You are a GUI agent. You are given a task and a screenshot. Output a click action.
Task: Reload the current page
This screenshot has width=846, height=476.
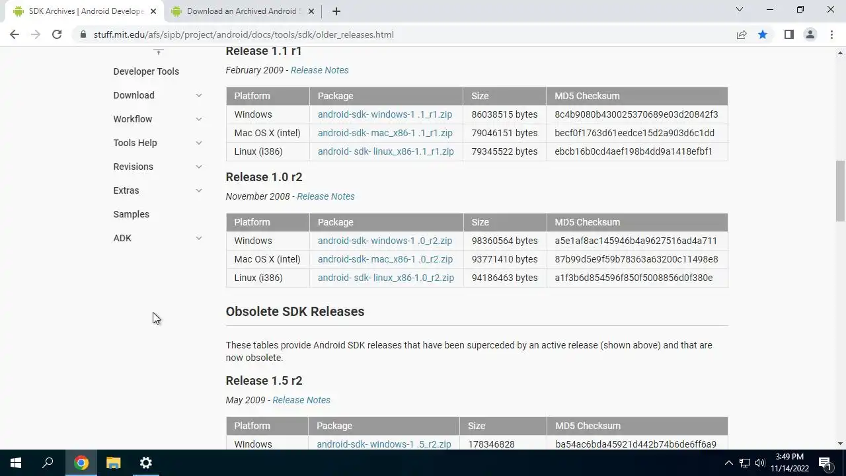pyautogui.click(x=57, y=34)
